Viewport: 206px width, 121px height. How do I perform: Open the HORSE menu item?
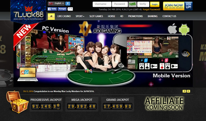[111, 16]
